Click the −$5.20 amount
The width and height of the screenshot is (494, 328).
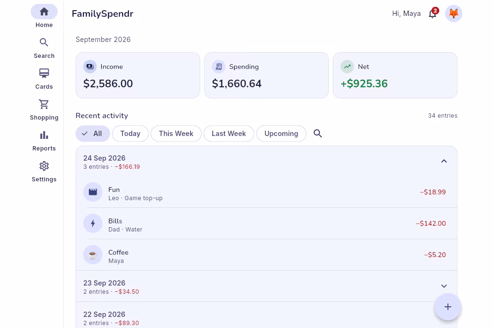click(435, 255)
